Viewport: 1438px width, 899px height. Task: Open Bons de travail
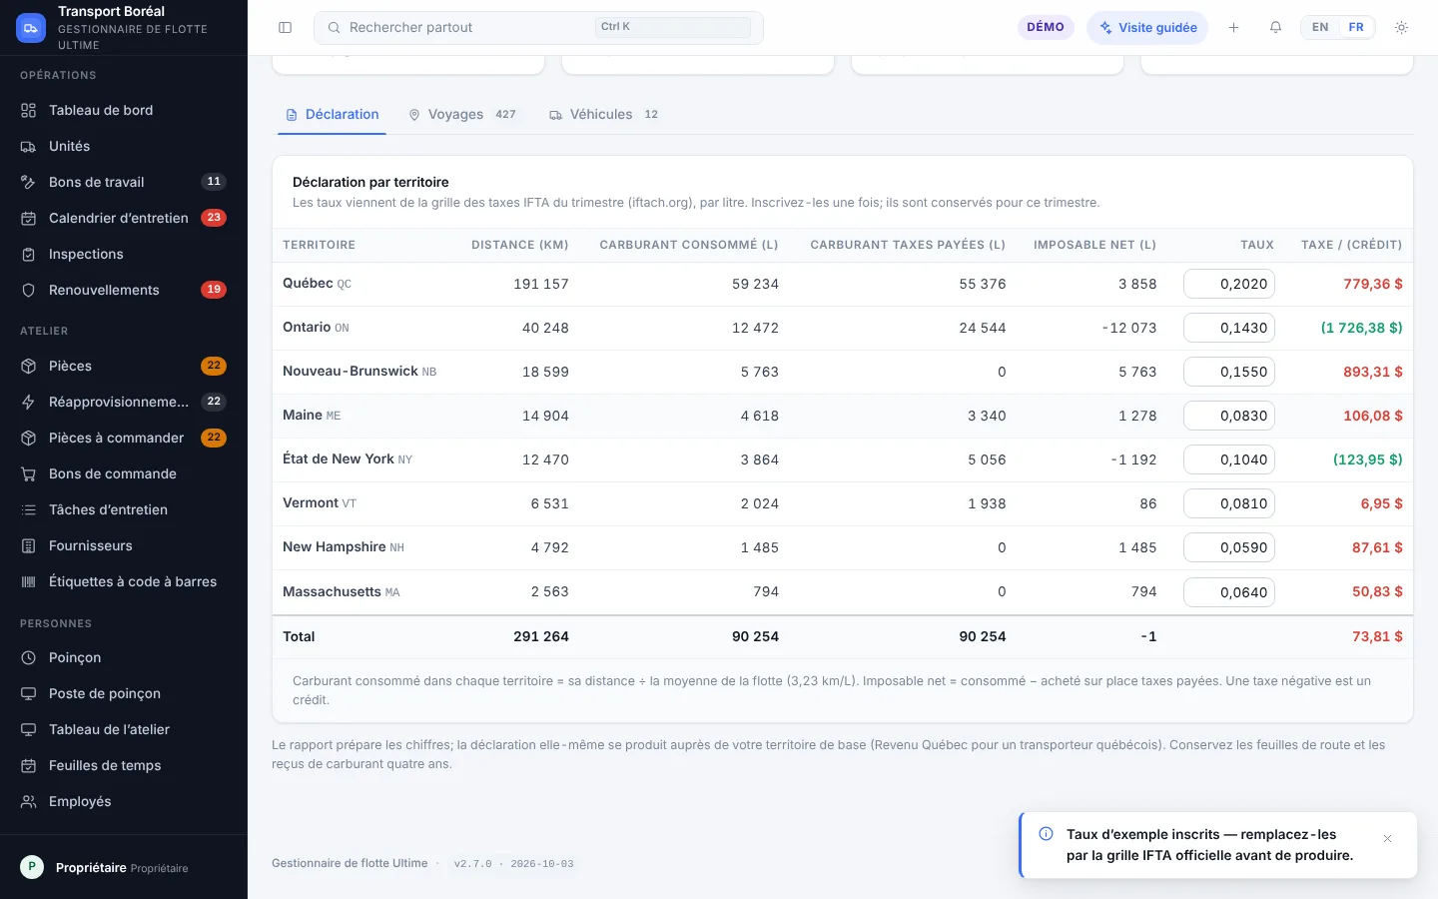tap(124, 182)
